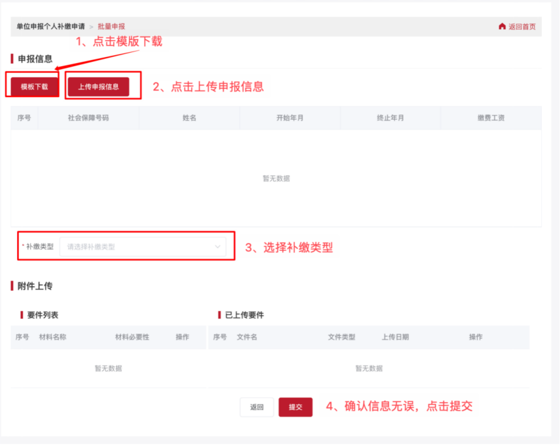Click the red 要件列表 section marker
Viewport: 560px width, 445px height.
click(22, 315)
